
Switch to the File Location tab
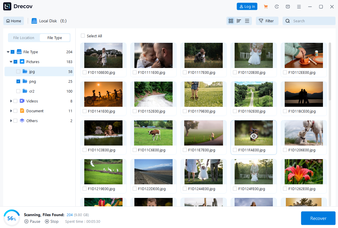(24, 38)
